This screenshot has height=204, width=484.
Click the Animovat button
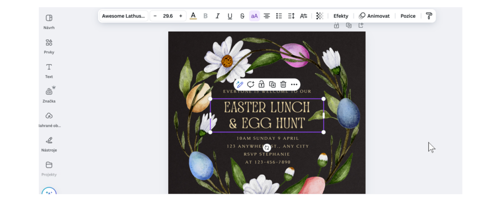374,16
